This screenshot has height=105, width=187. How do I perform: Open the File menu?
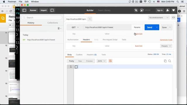click(x=20, y=1)
